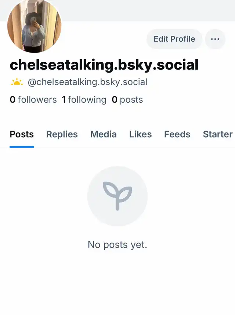Click the @chelseatalking.bsky.social handle
Screen dimensions: 235x315
pyautogui.click(x=87, y=82)
